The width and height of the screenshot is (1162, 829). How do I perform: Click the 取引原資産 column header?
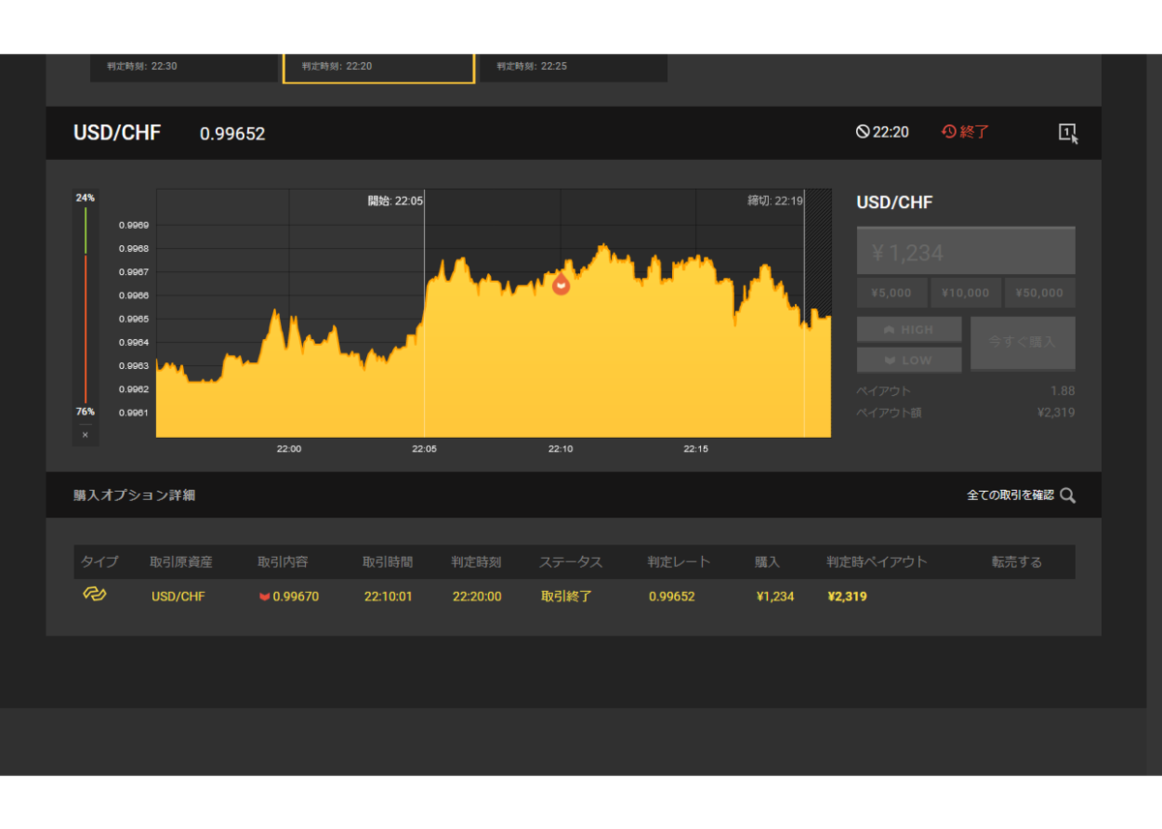[x=181, y=563]
